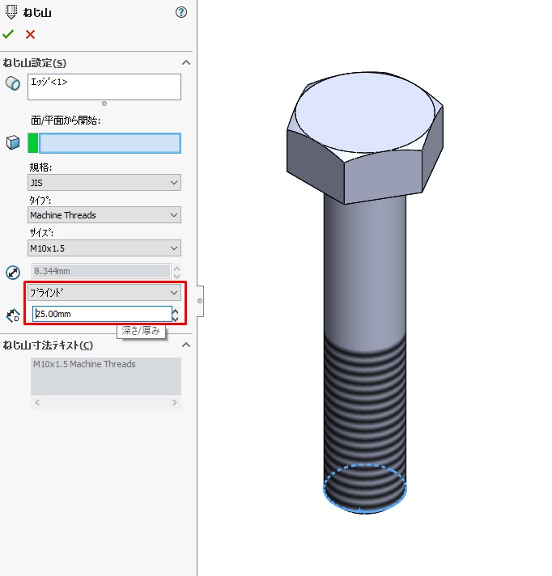
Task: Click the green checkmark to accept thread
Action: [8, 34]
